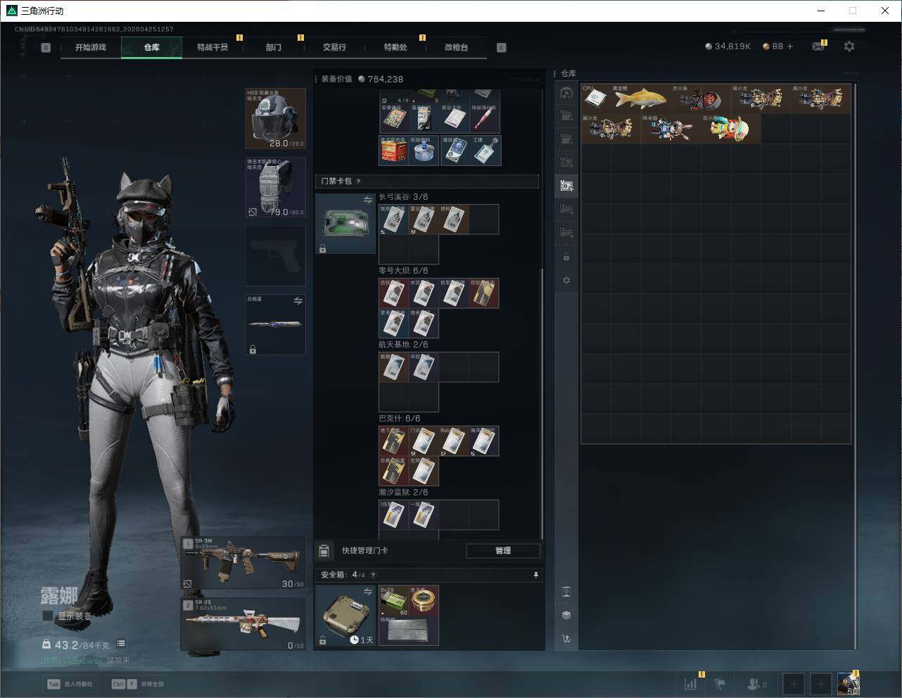Select first keycard under 长弓溪谷

(394, 220)
